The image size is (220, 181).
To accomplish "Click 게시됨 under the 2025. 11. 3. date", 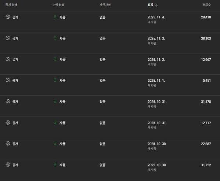I will [152, 43].
